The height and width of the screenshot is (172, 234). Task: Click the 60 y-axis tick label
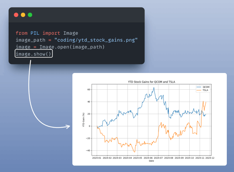pyautogui.click(x=88, y=89)
